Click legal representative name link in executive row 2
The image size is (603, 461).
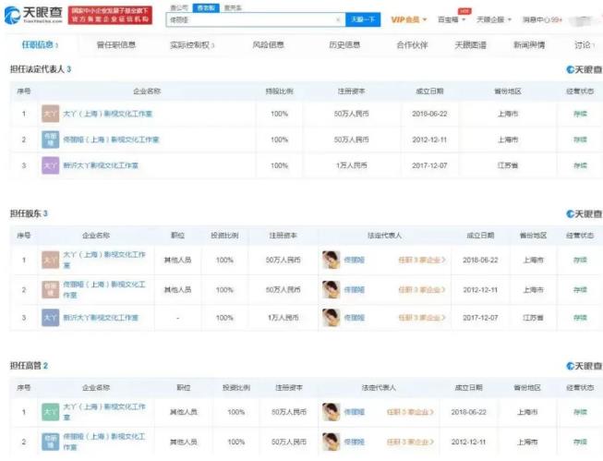point(354,442)
